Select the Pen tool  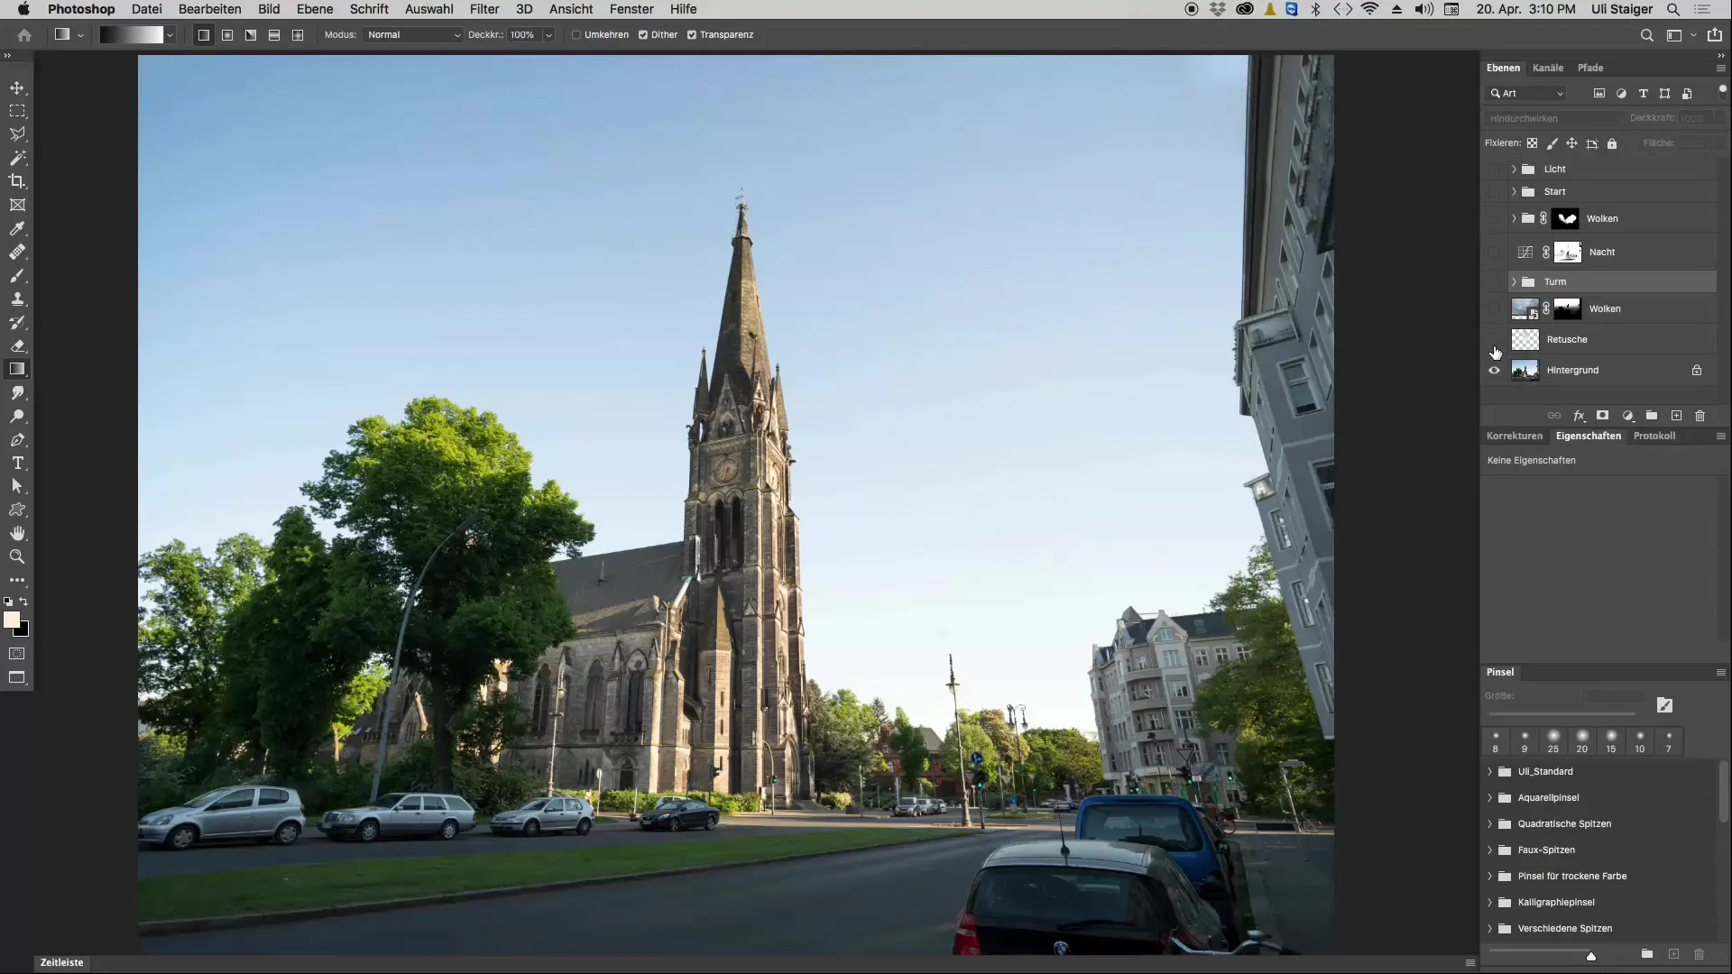[x=17, y=439]
